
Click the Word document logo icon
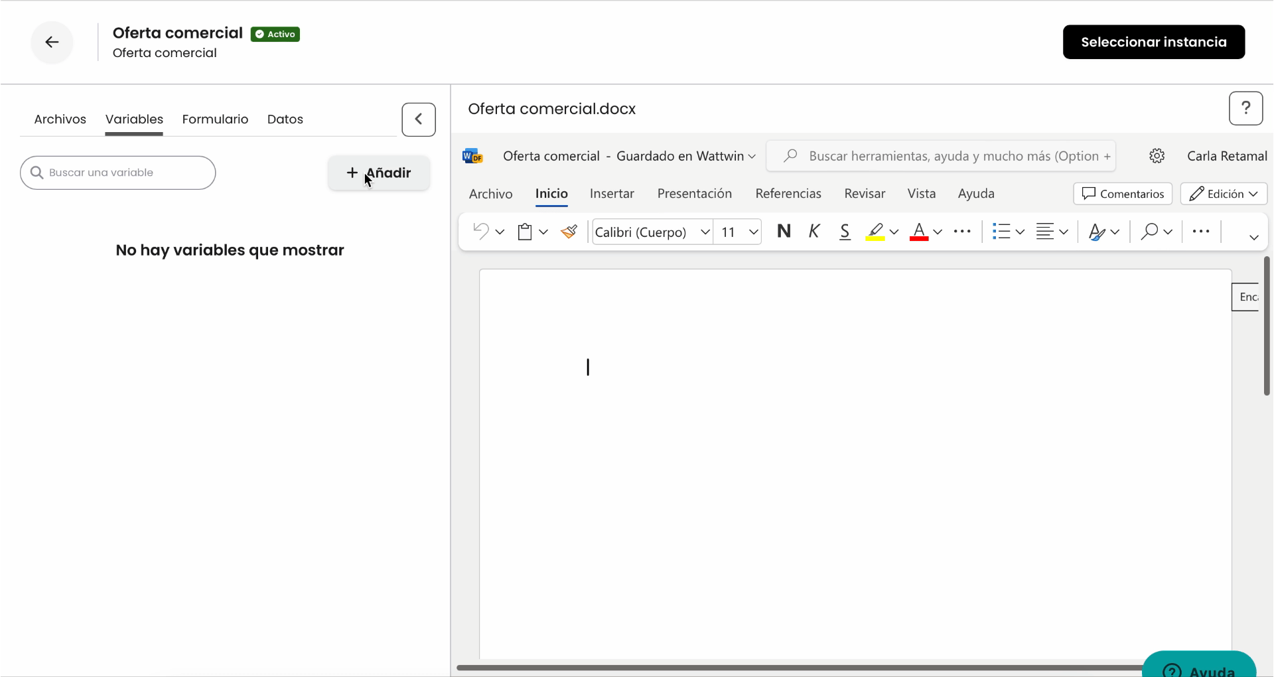(x=472, y=156)
